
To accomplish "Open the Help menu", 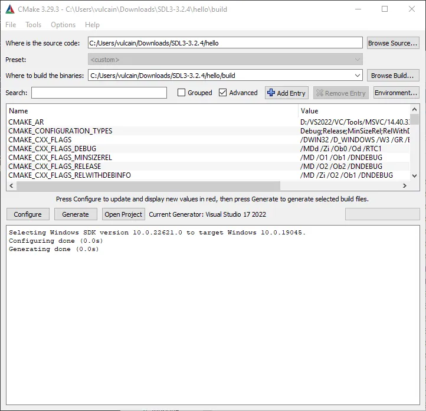I will pyautogui.click(x=92, y=25).
